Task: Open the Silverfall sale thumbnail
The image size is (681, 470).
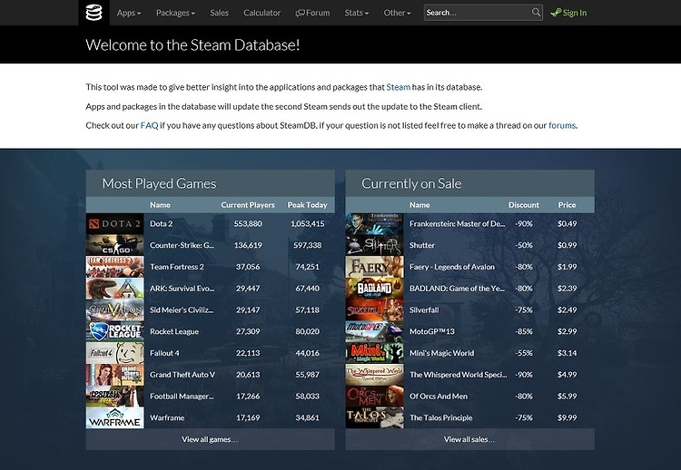Action: 374,310
